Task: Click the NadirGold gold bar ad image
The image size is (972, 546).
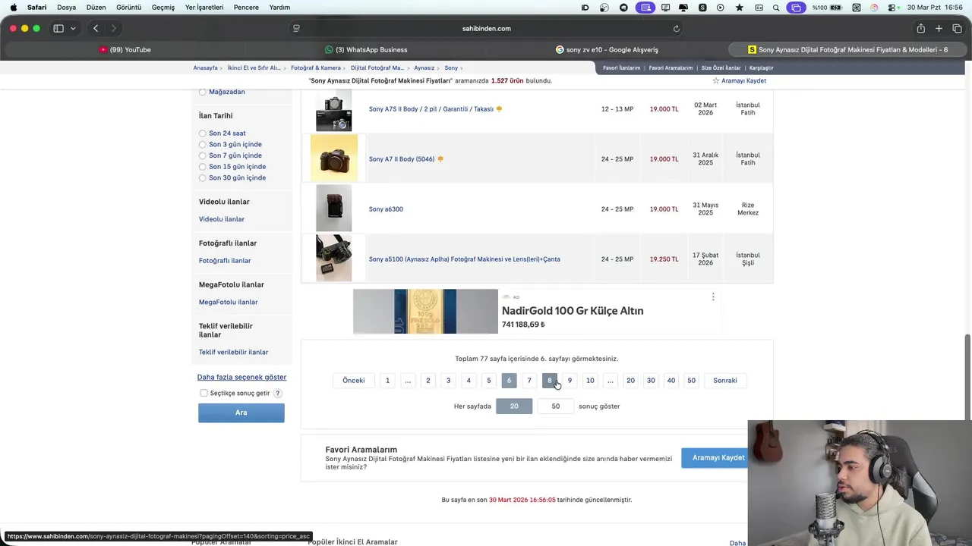Action: 425,312
